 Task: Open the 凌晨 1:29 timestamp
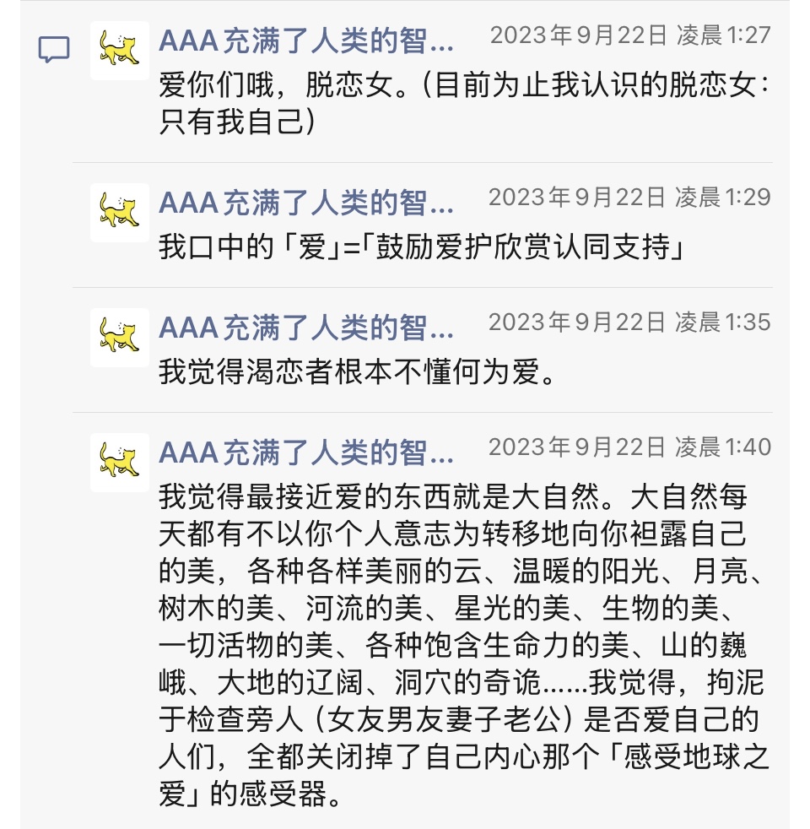click(630, 198)
